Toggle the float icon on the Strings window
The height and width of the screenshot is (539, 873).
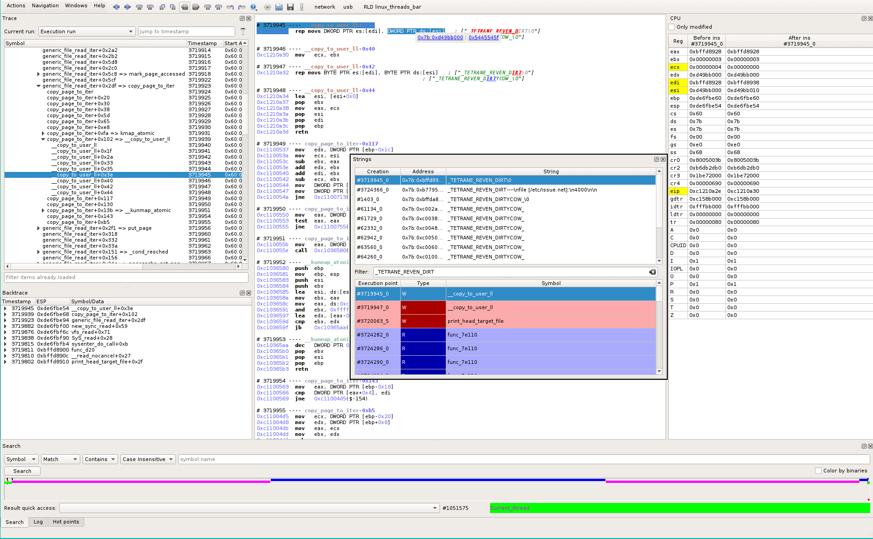click(x=657, y=160)
